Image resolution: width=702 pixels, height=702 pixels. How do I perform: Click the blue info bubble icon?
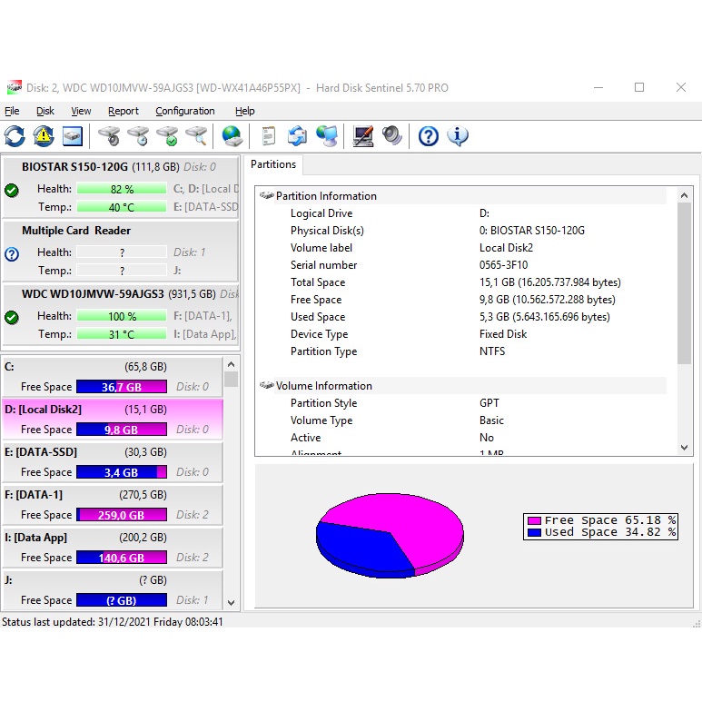point(458,136)
